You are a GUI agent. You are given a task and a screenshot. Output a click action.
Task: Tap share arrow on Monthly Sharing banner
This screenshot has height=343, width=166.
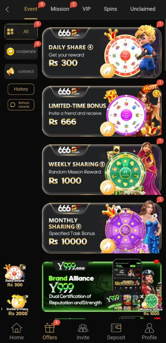107,246
